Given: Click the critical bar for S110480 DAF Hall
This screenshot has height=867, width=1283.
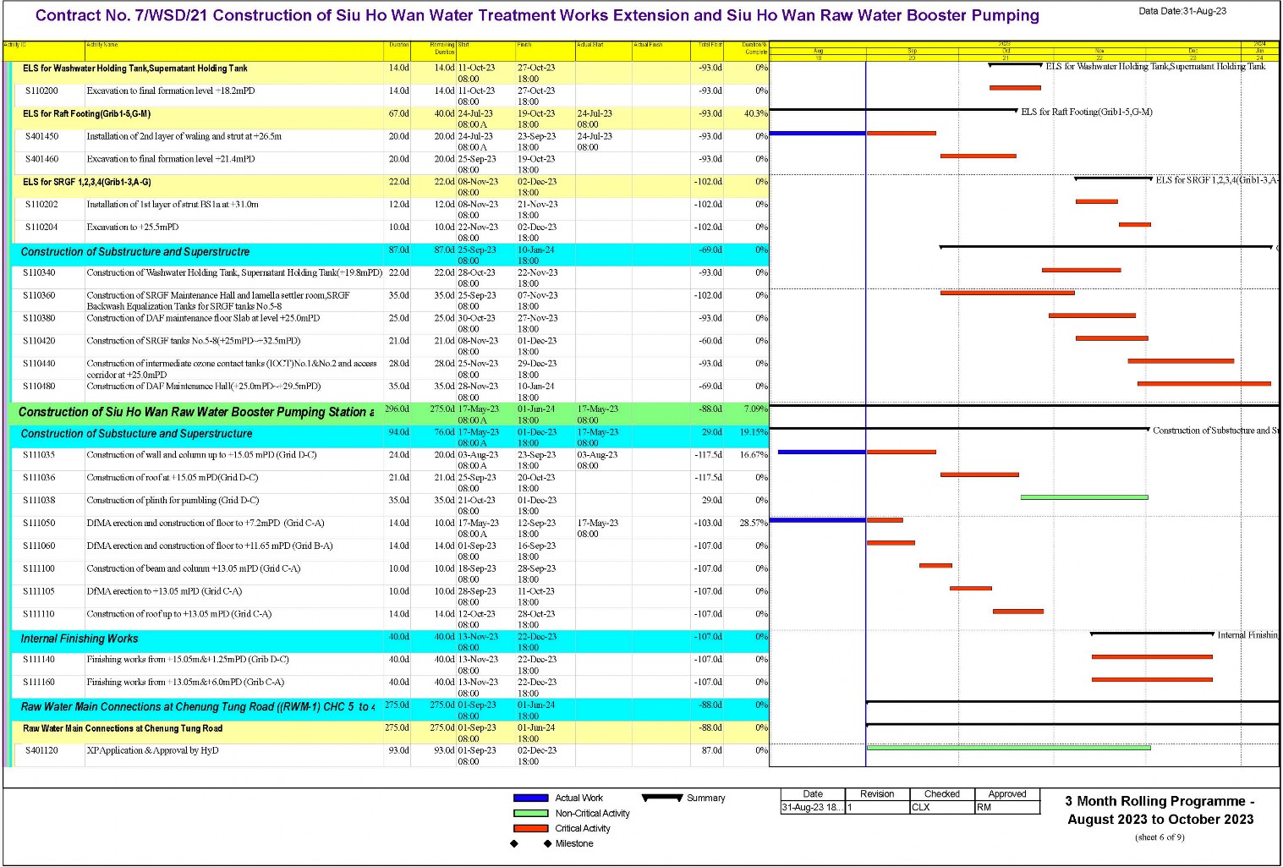Looking at the screenshot, I should 1204,384.
